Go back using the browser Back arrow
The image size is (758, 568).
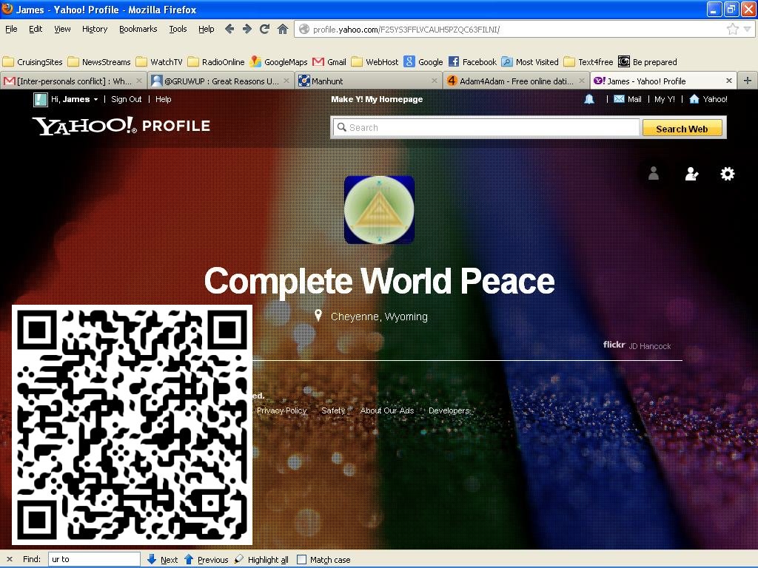click(x=229, y=29)
